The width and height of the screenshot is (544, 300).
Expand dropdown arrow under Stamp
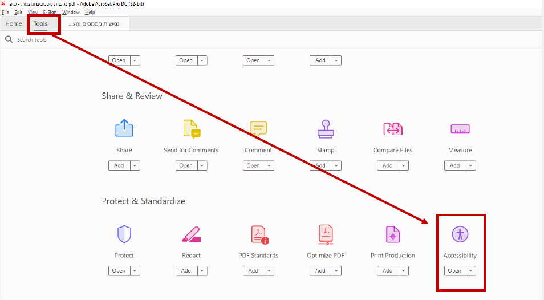click(x=336, y=165)
